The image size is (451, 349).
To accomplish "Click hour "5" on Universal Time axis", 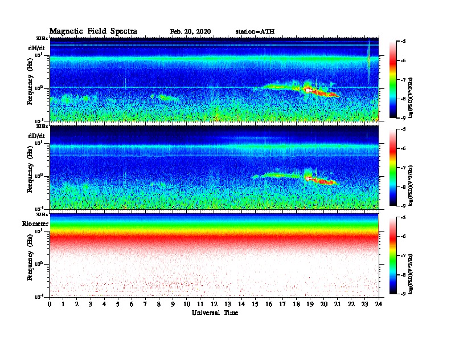I will pos(118,304).
